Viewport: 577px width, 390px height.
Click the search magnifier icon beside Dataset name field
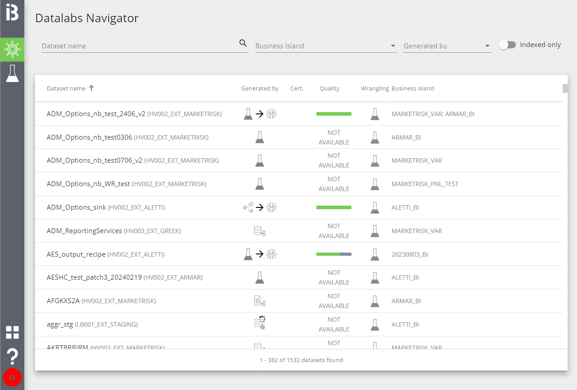tap(243, 43)
